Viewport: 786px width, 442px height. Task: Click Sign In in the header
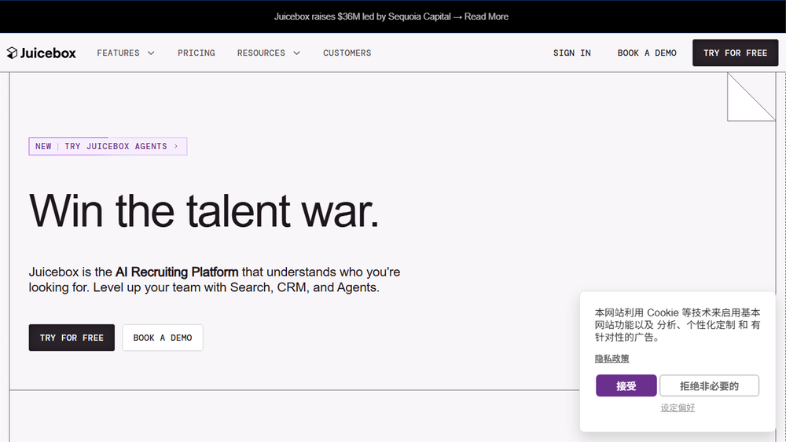pos(572,53)
